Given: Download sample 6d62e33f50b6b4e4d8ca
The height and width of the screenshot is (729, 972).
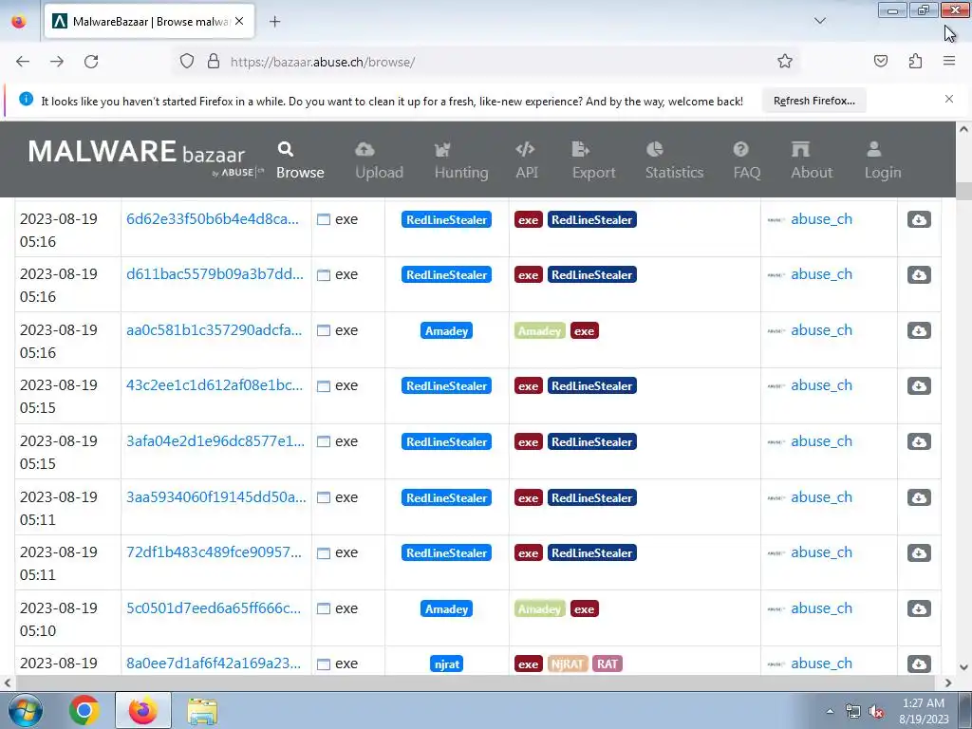Looking at the screenshot, I should pos(919,219).
